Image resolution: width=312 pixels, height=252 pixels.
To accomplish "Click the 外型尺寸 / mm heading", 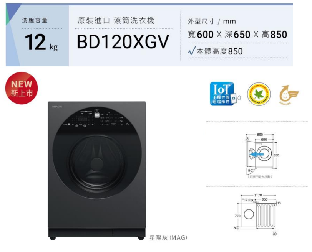I will click(212, 21).
